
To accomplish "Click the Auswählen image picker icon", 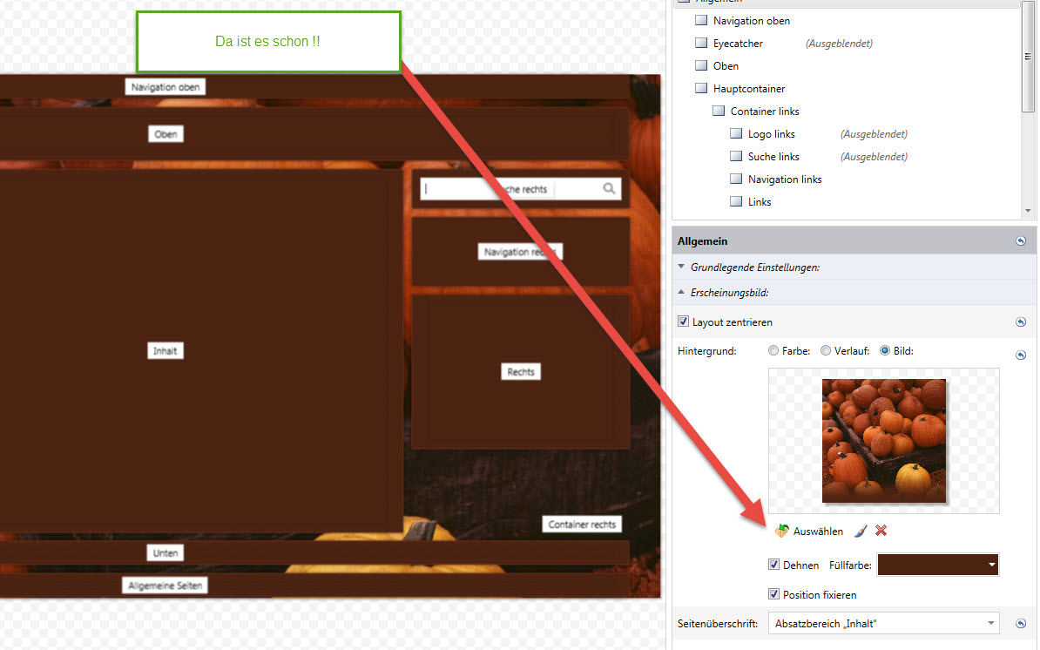I will click(x=782, y=531).
